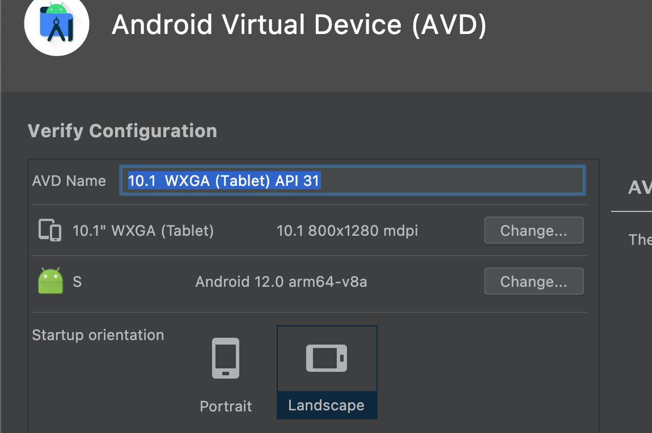Click the Startup orientation label
This screenshot has width=652, height=433.
[x=98, y=335]
